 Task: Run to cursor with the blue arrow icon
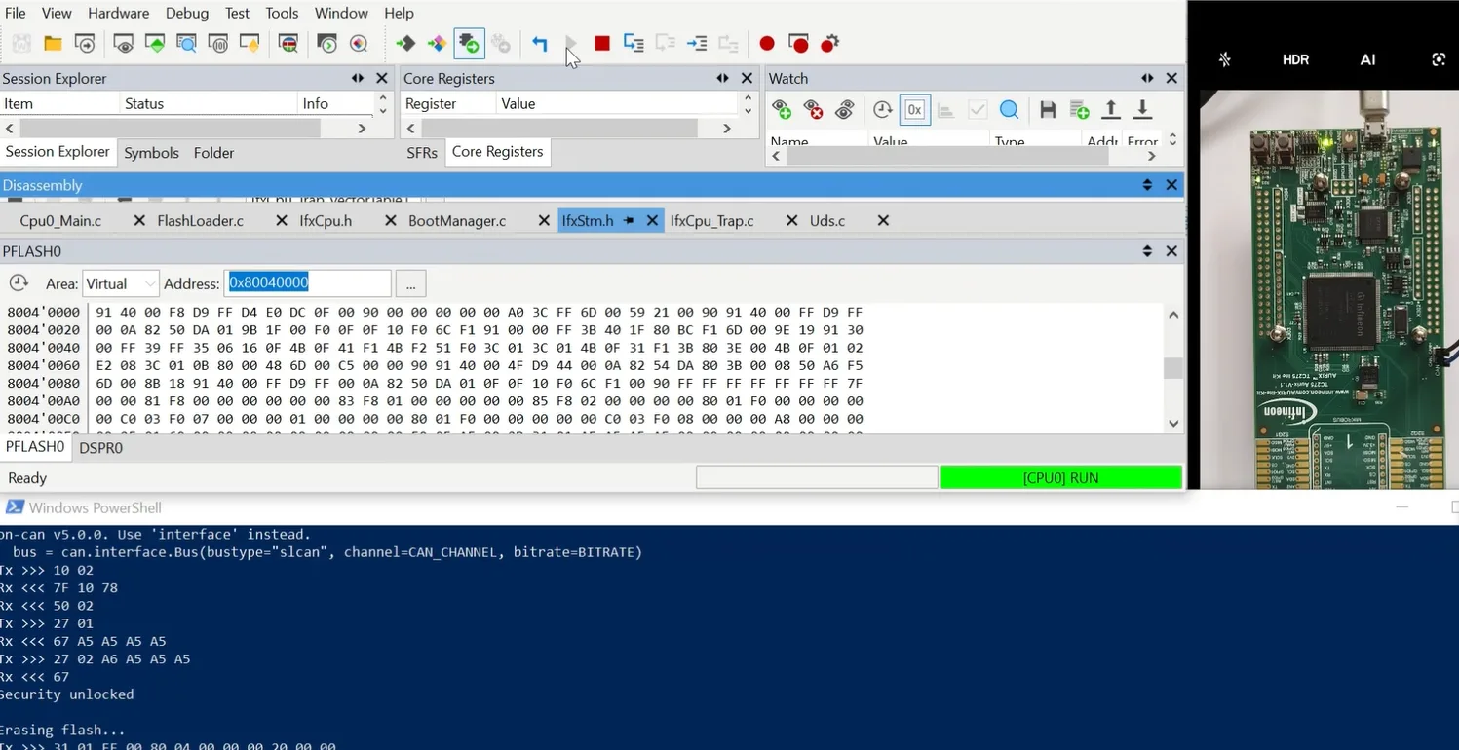697,43
